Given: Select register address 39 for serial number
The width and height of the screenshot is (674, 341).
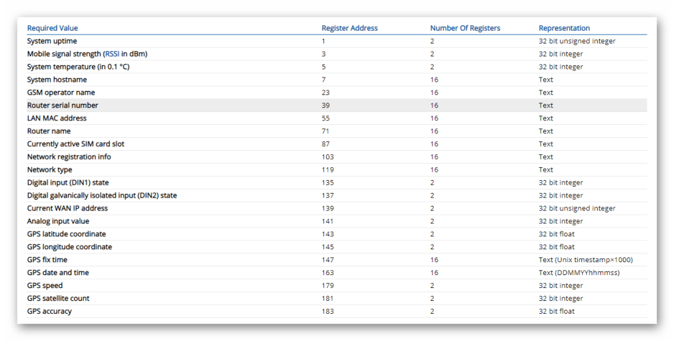Looking at the screenshot, I should pyautogui.click(x=325, y=105).
